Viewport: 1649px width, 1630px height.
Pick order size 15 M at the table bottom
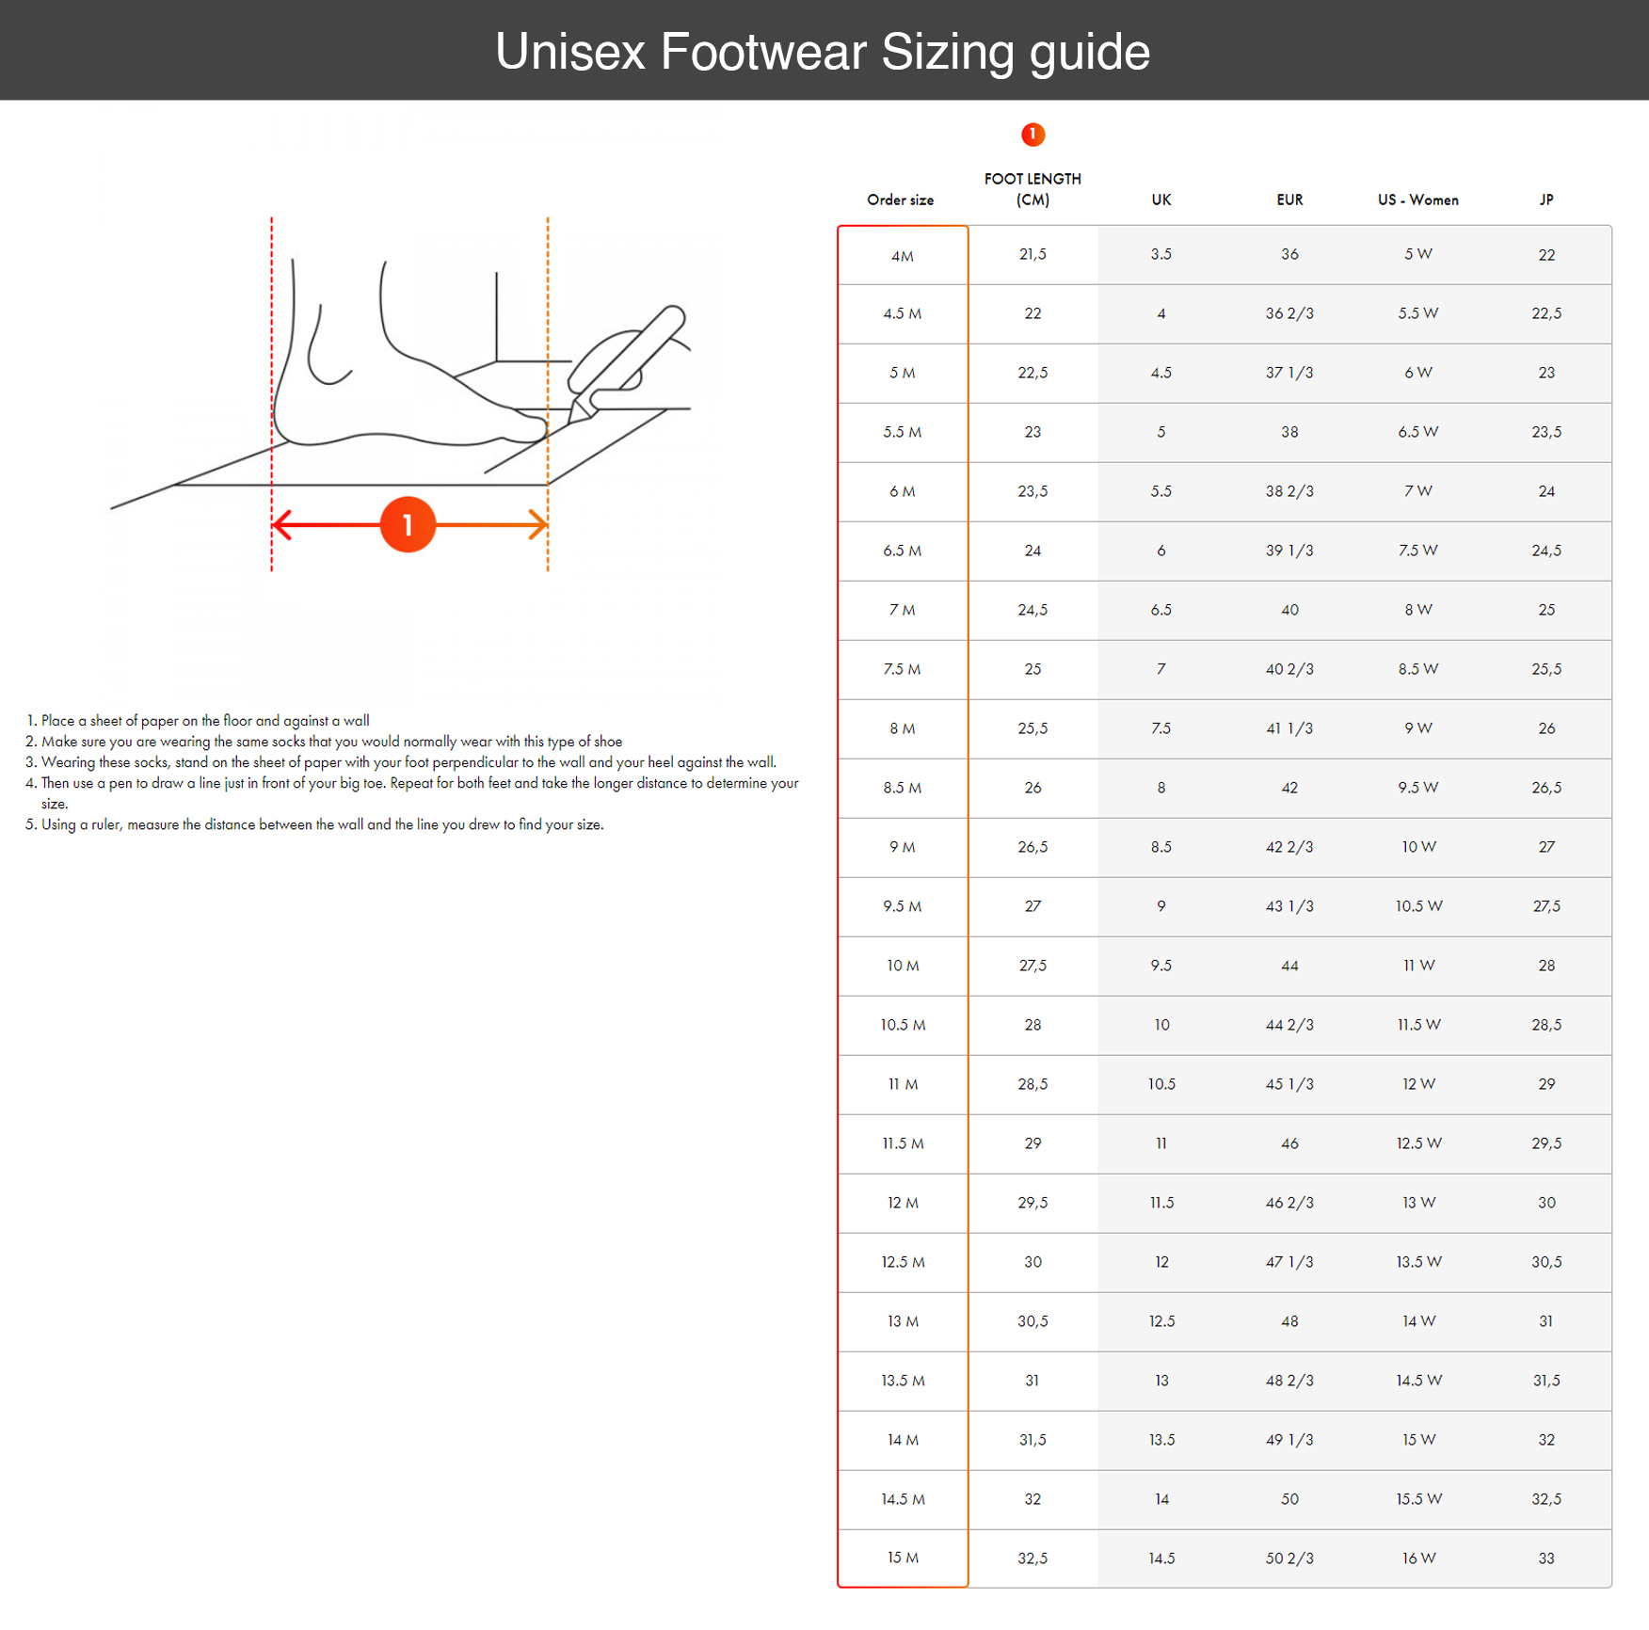[x=903, y=1558]
